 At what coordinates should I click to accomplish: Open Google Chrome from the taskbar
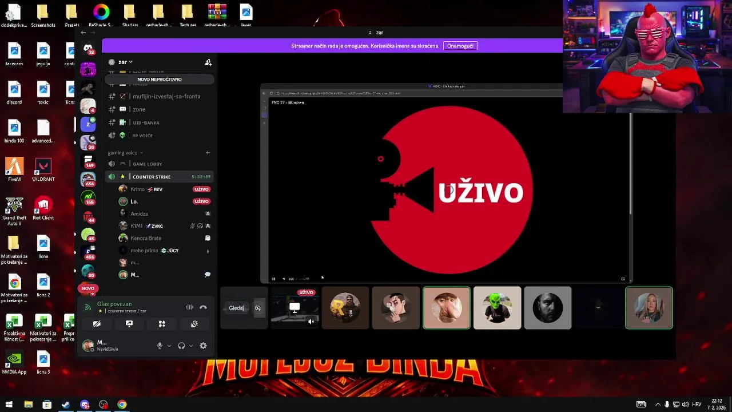tap(122, 405)
